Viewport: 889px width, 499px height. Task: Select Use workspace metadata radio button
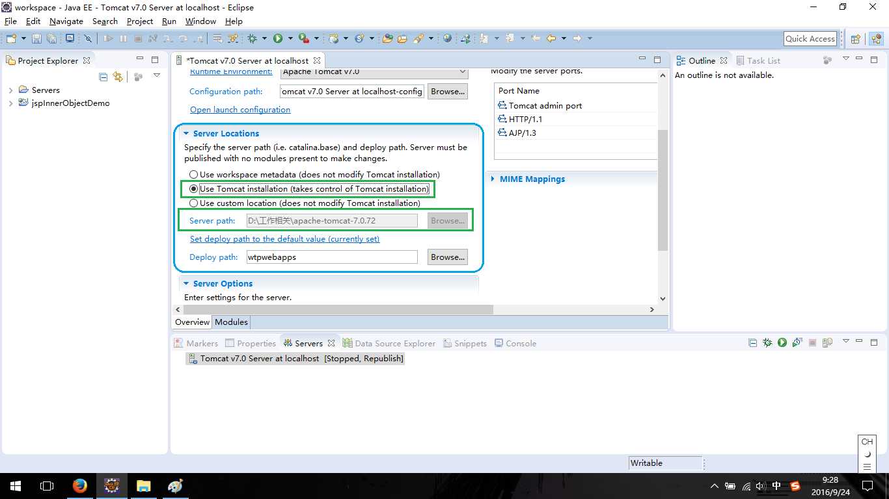click(193, 175)
